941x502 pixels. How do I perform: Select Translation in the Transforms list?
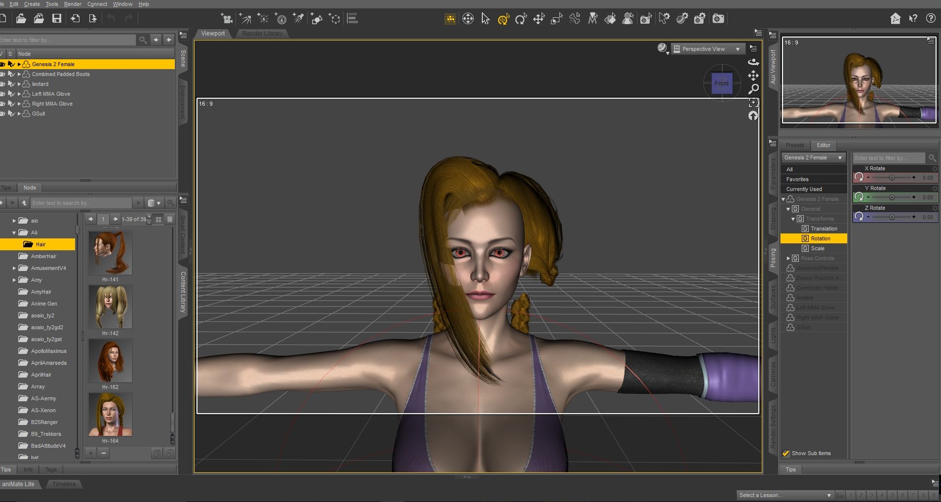[x=823, y=229]
